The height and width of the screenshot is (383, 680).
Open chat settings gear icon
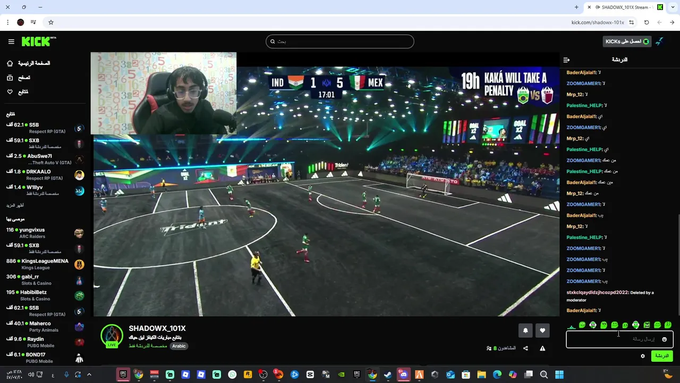(643, 356)
